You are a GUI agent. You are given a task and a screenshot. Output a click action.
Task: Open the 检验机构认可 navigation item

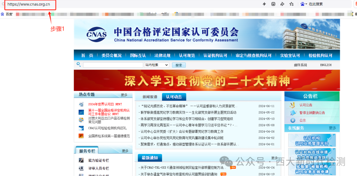pos(321,55)
